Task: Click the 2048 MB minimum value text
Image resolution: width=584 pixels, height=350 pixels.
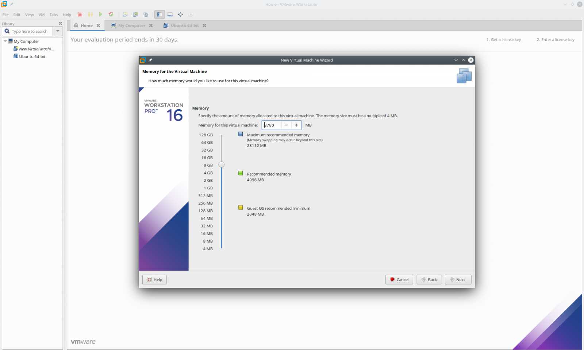Action: coord(255,214)
